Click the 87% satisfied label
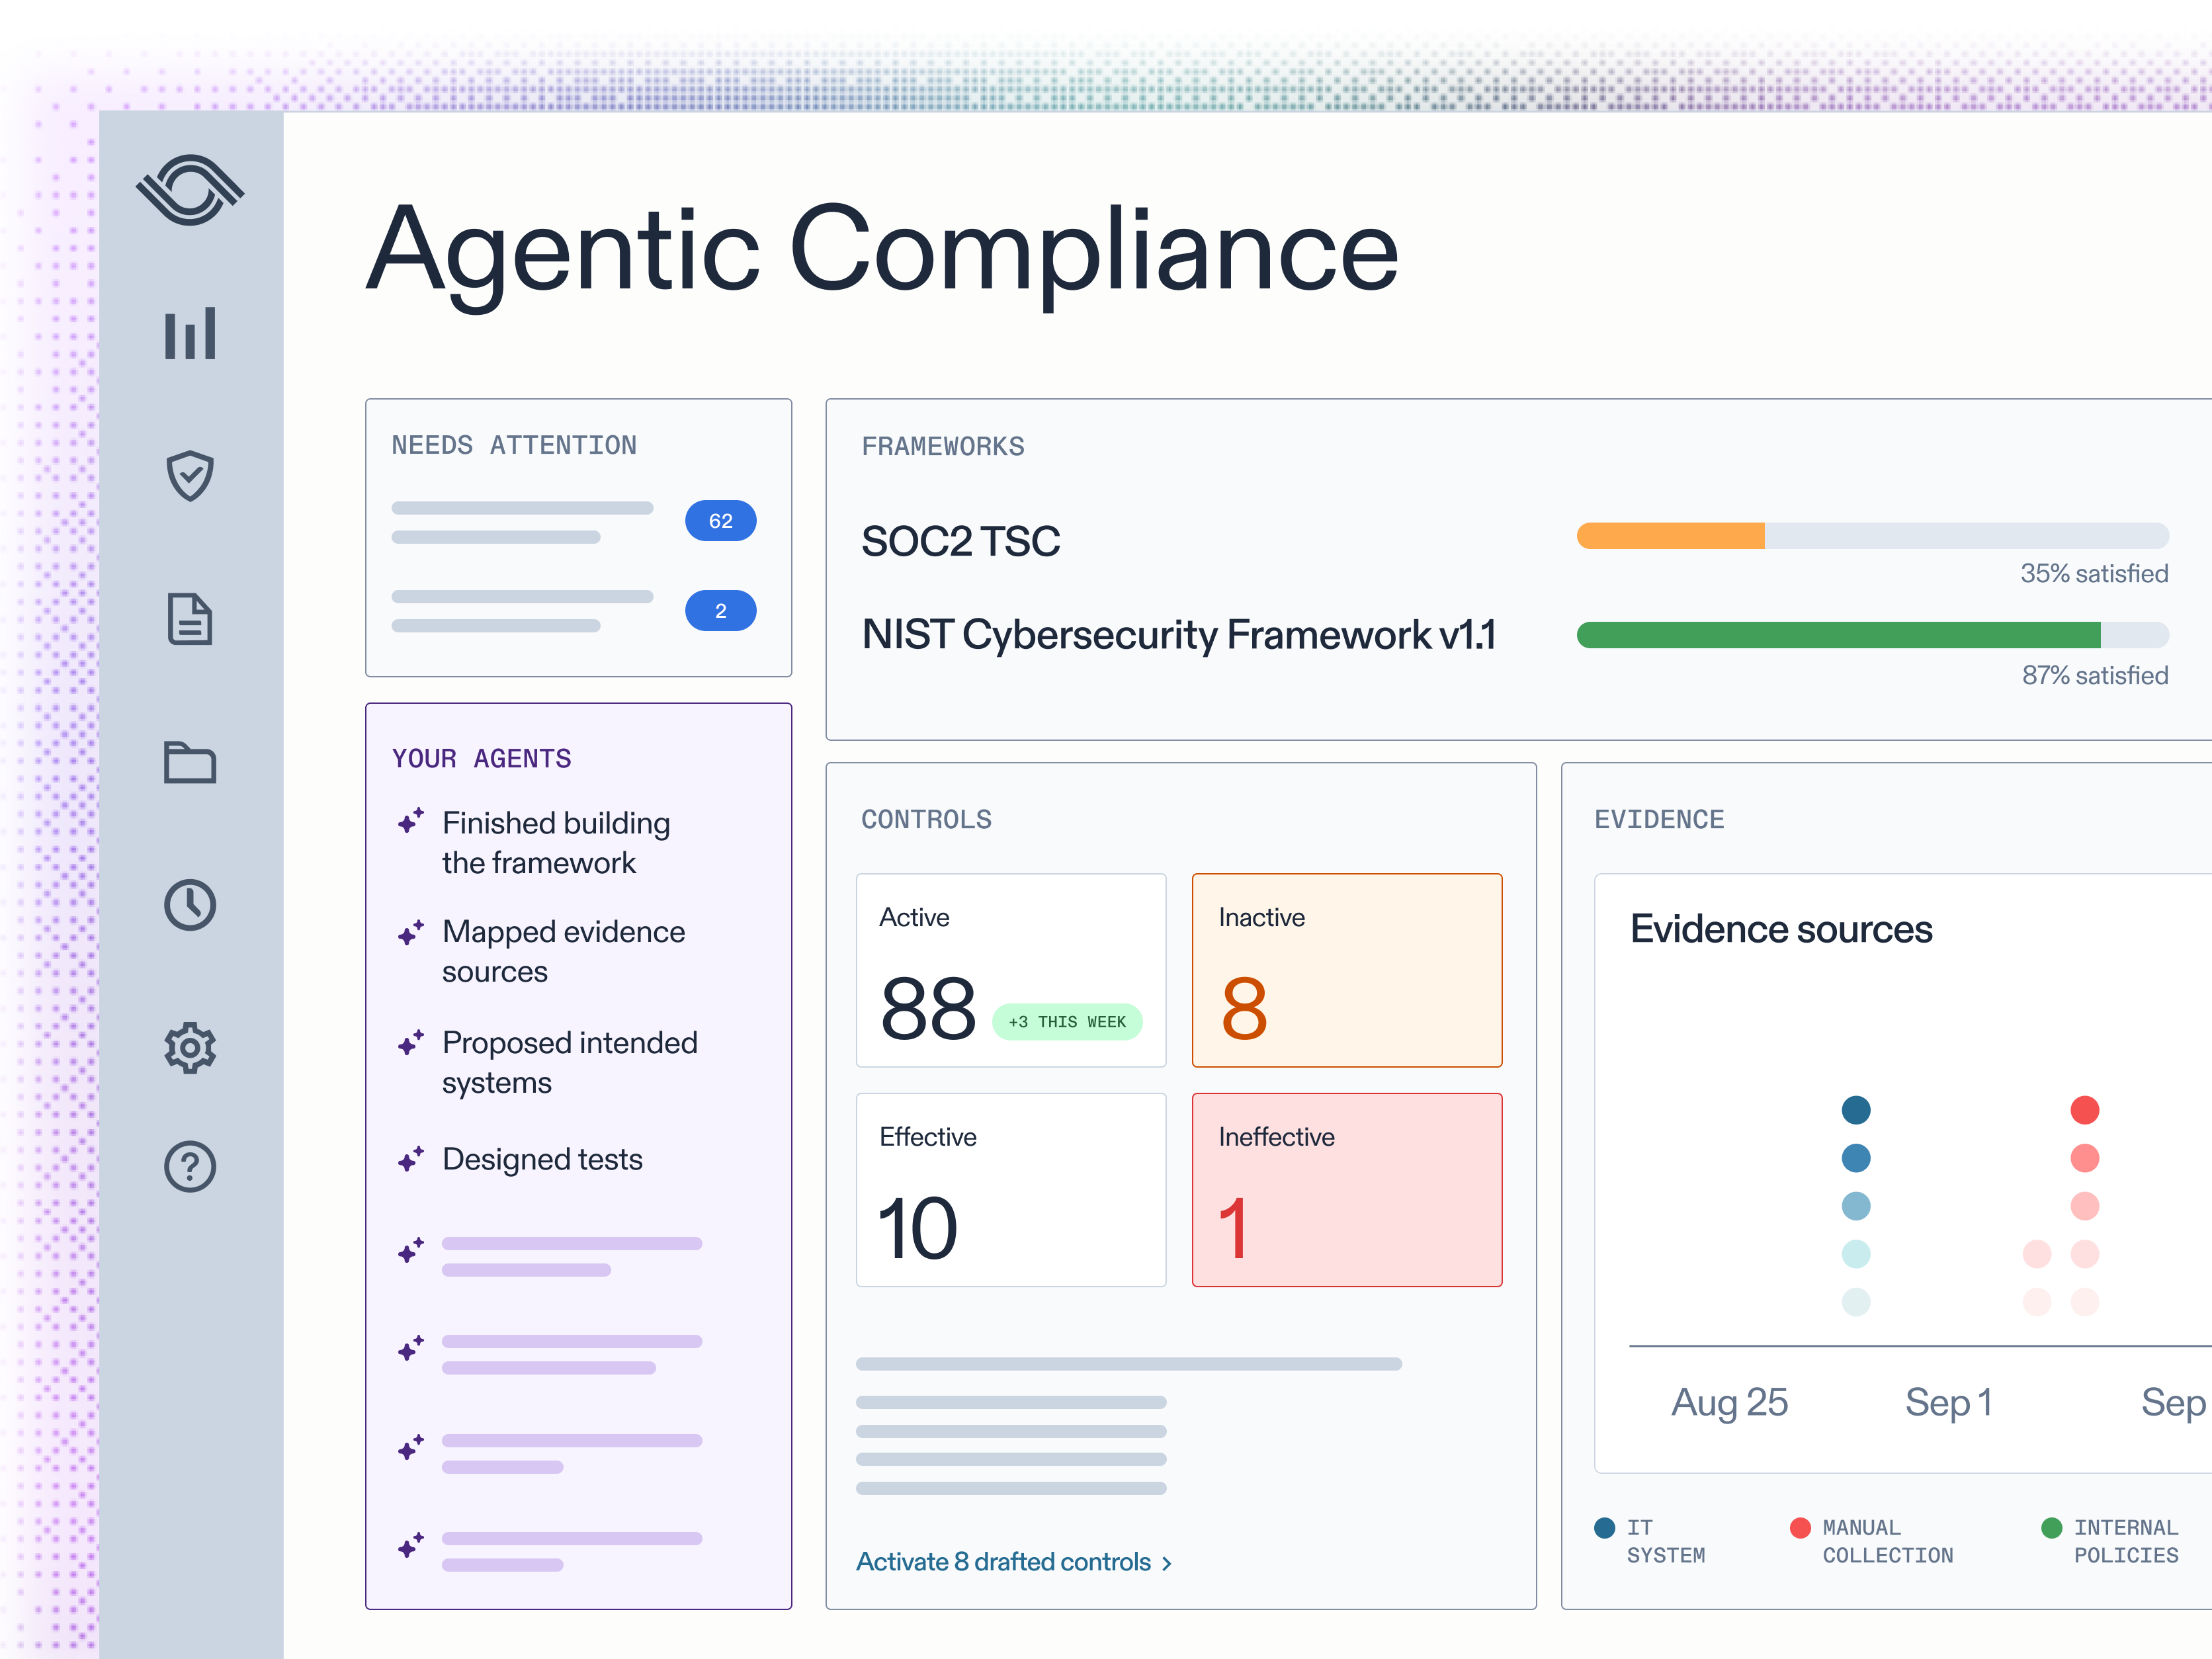The width and height of the screenshot is (2212, 1659). click(2095, 676)
